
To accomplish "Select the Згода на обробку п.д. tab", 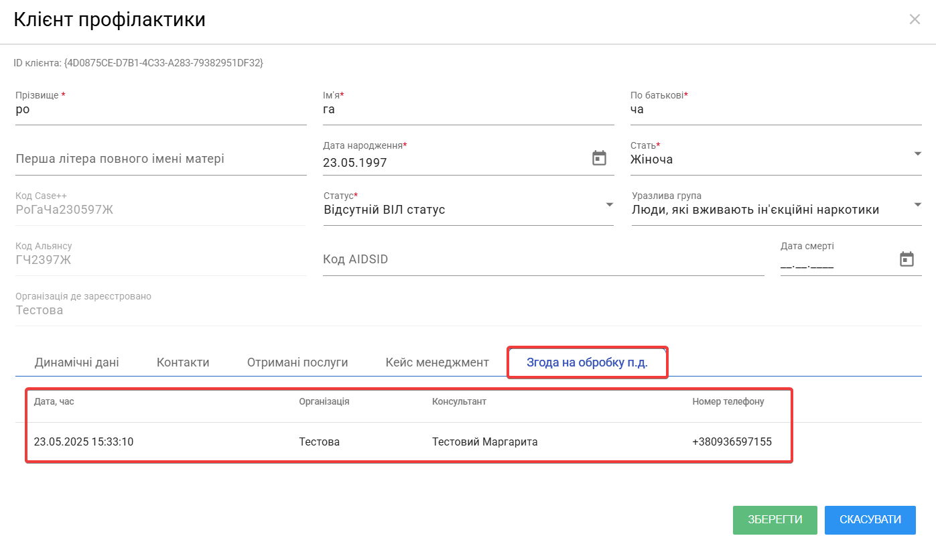I will (587, 362).
